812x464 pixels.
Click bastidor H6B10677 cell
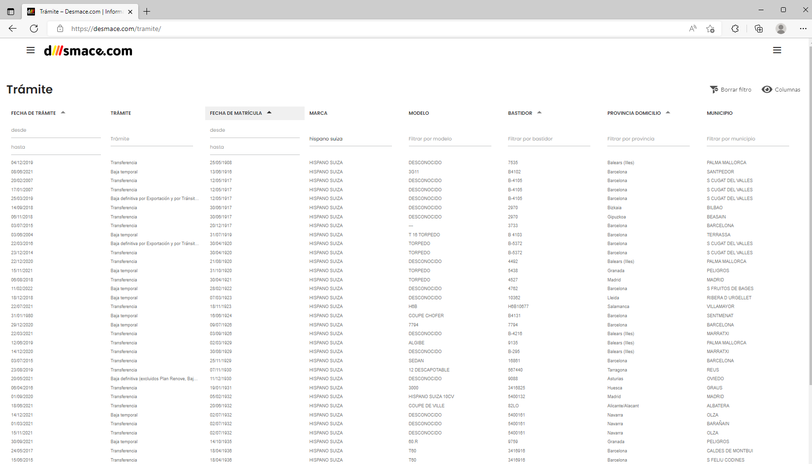[x=519, y=307]
